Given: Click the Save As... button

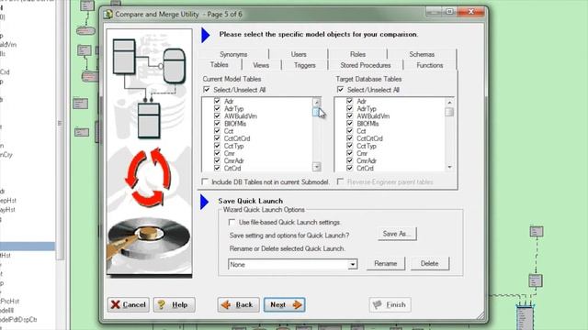Looking at the screenshot, I should coord(397,234).
